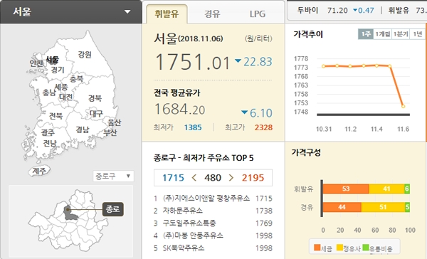Image resolution: width=427 pixels, height=259 pixels.
Task: Select the 1개월 price trend period
Action: [382, 34]
